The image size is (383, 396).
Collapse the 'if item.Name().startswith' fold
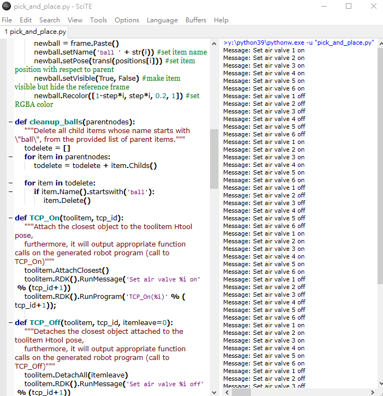[x=10, y=191]
